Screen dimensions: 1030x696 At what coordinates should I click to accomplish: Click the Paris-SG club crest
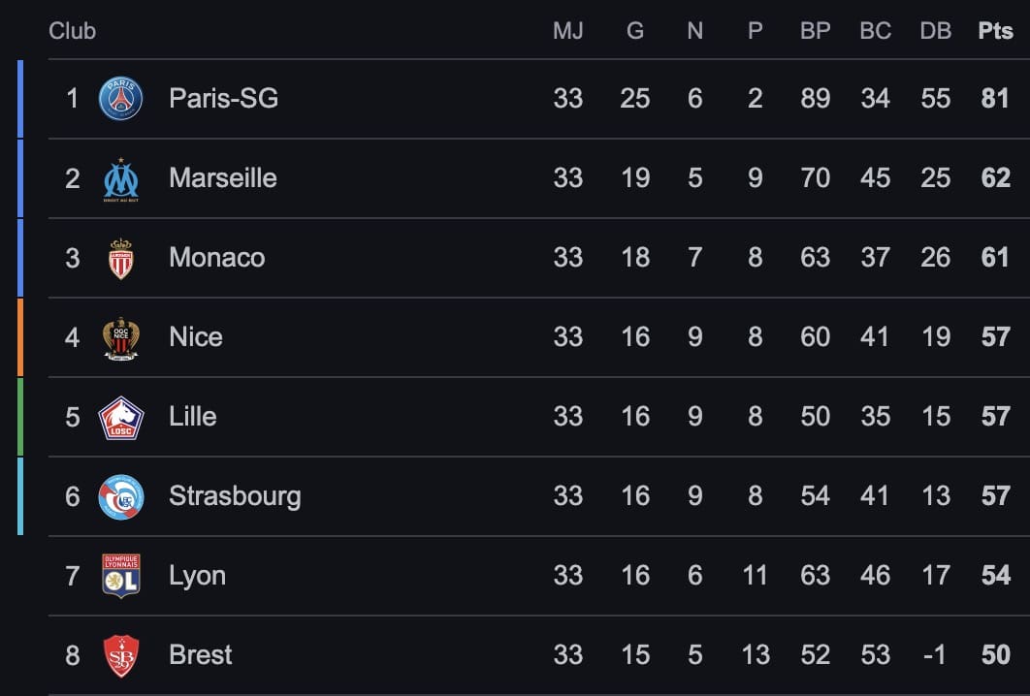[121, 99]
